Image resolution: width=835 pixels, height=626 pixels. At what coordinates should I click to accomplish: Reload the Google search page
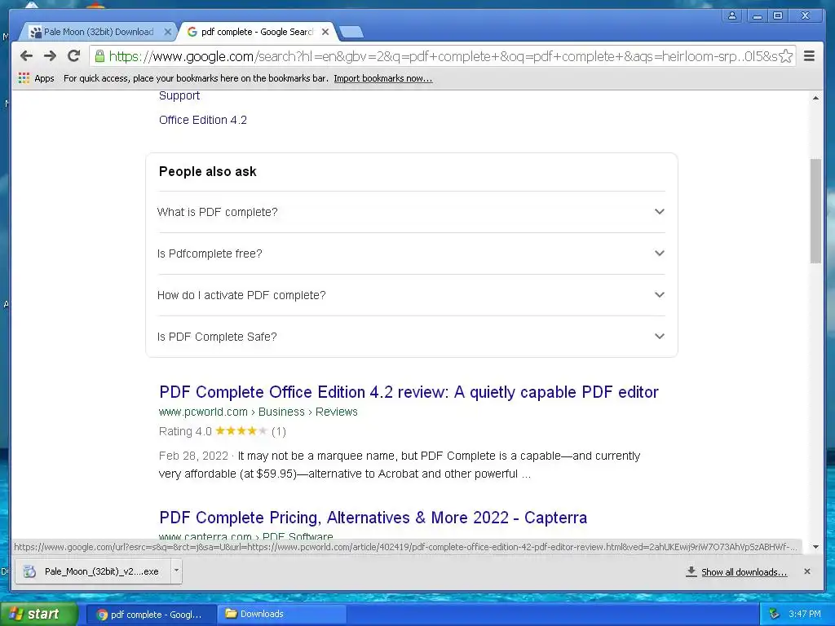click(74, 56)
